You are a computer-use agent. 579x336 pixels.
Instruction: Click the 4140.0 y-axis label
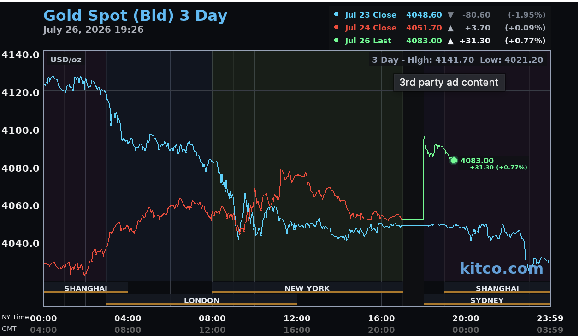(x=20, y=55)
